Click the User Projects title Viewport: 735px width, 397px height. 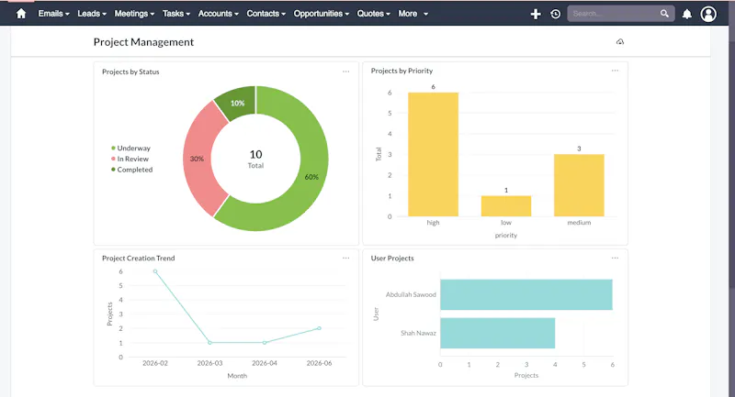[392, 259]
